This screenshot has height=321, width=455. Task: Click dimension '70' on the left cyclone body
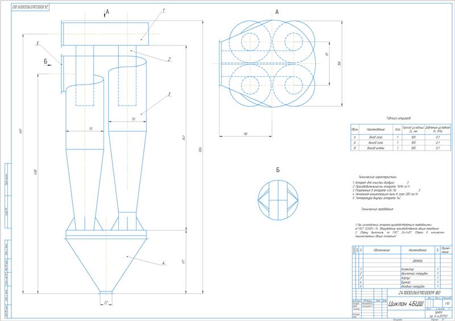[x=90, y=129]
